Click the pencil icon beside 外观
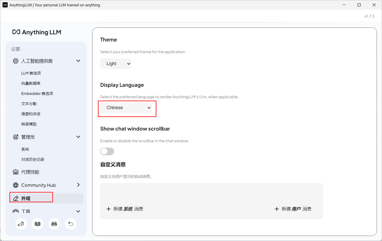This screenshot has height=241, width=382. (x=16, y=198)
